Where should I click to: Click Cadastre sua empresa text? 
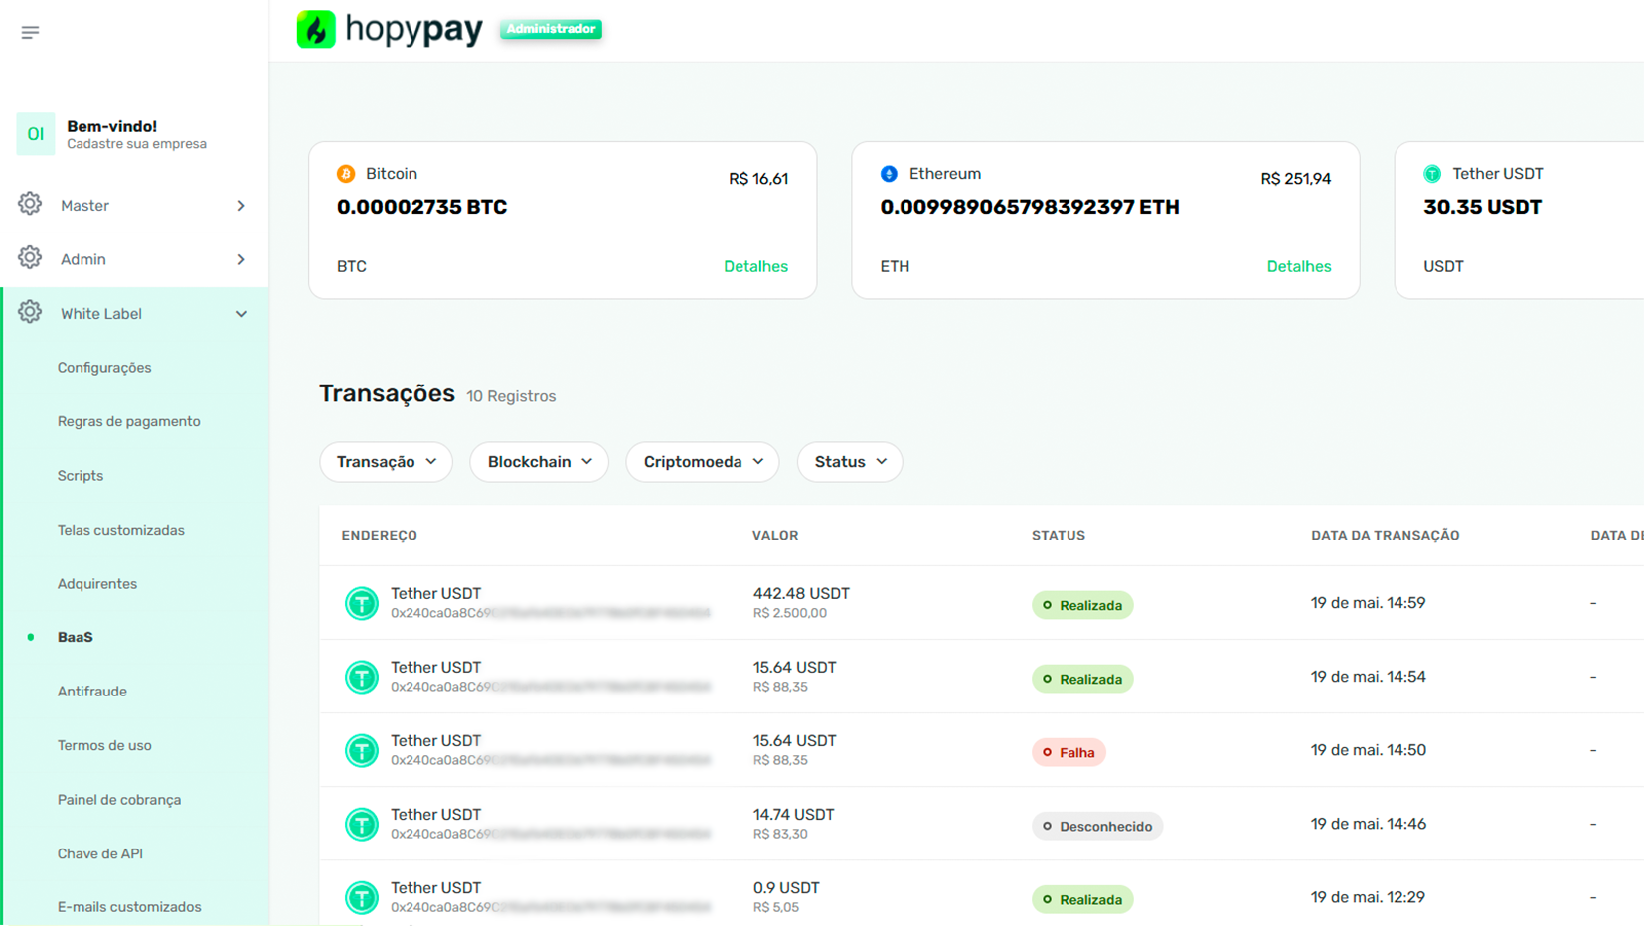136,144
